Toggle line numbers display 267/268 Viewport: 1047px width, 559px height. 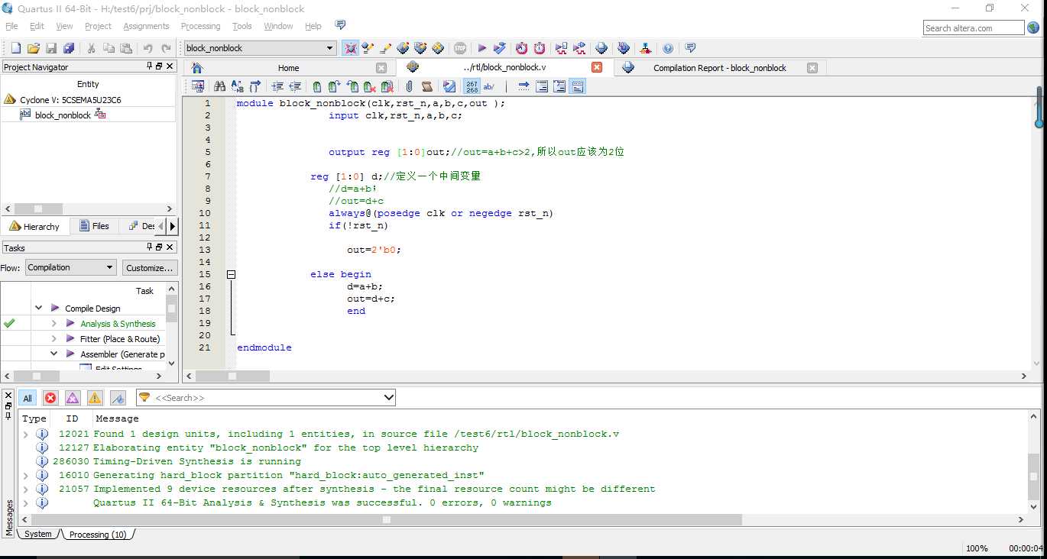472,86
